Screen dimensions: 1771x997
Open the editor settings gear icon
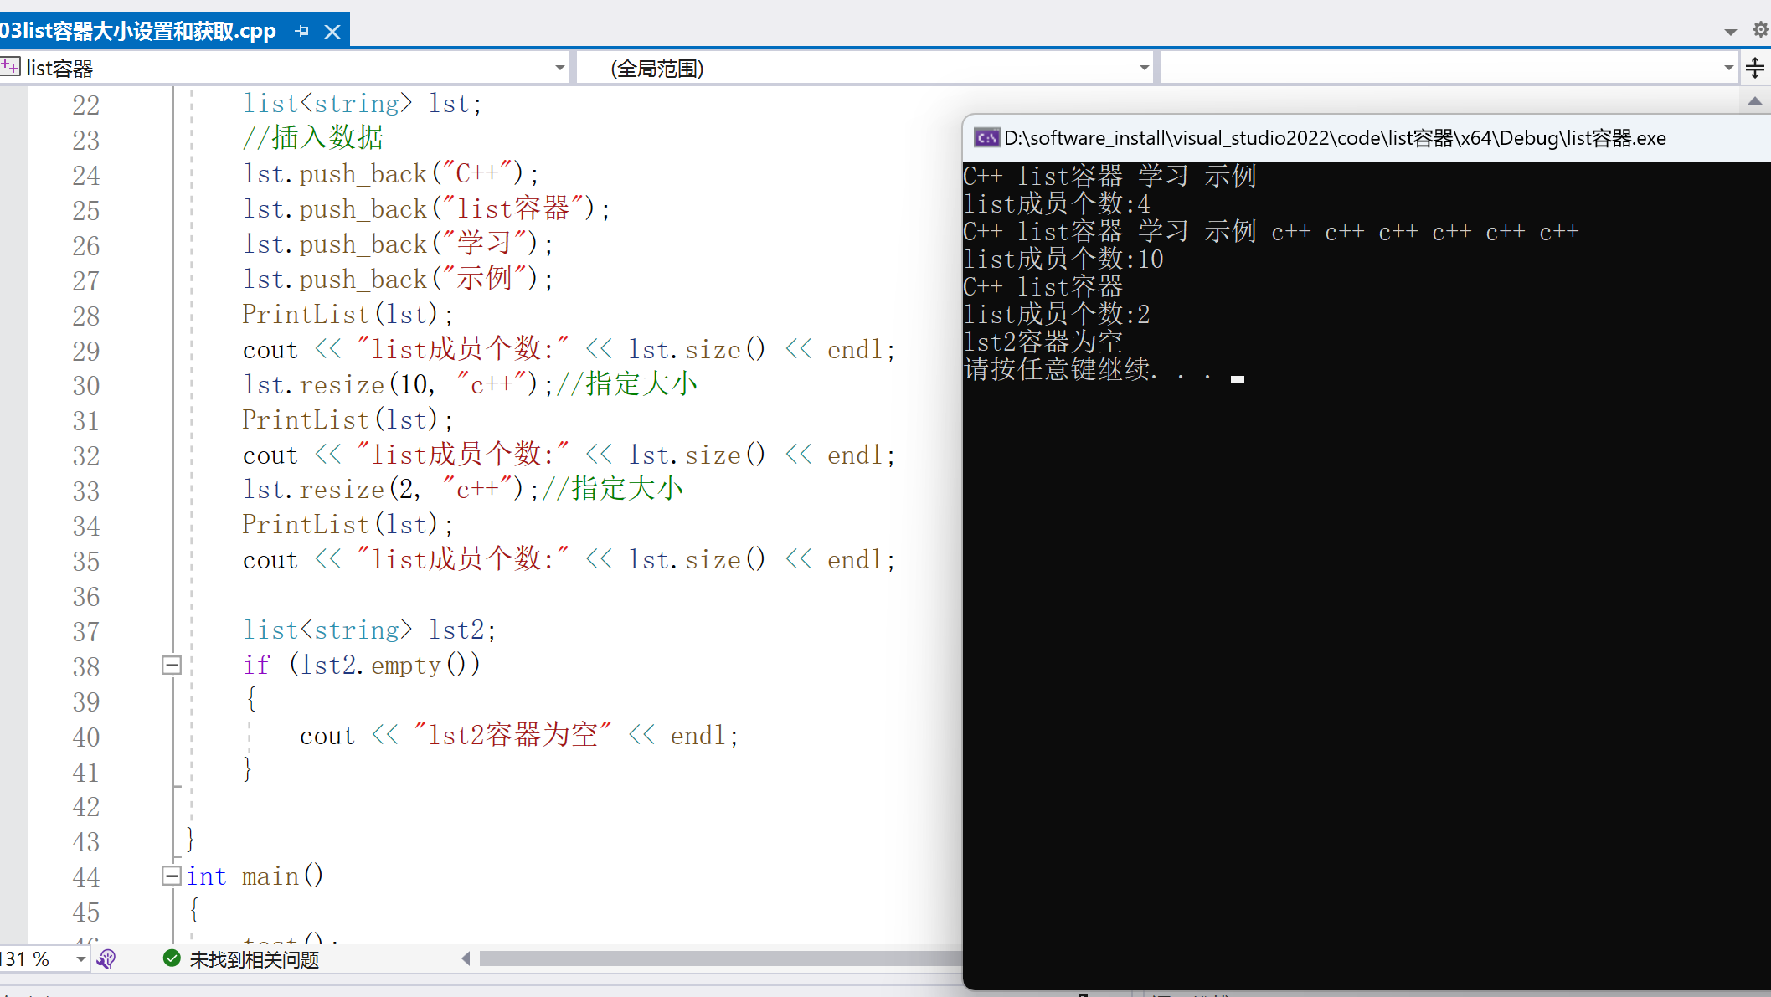tap(1760, 30)
